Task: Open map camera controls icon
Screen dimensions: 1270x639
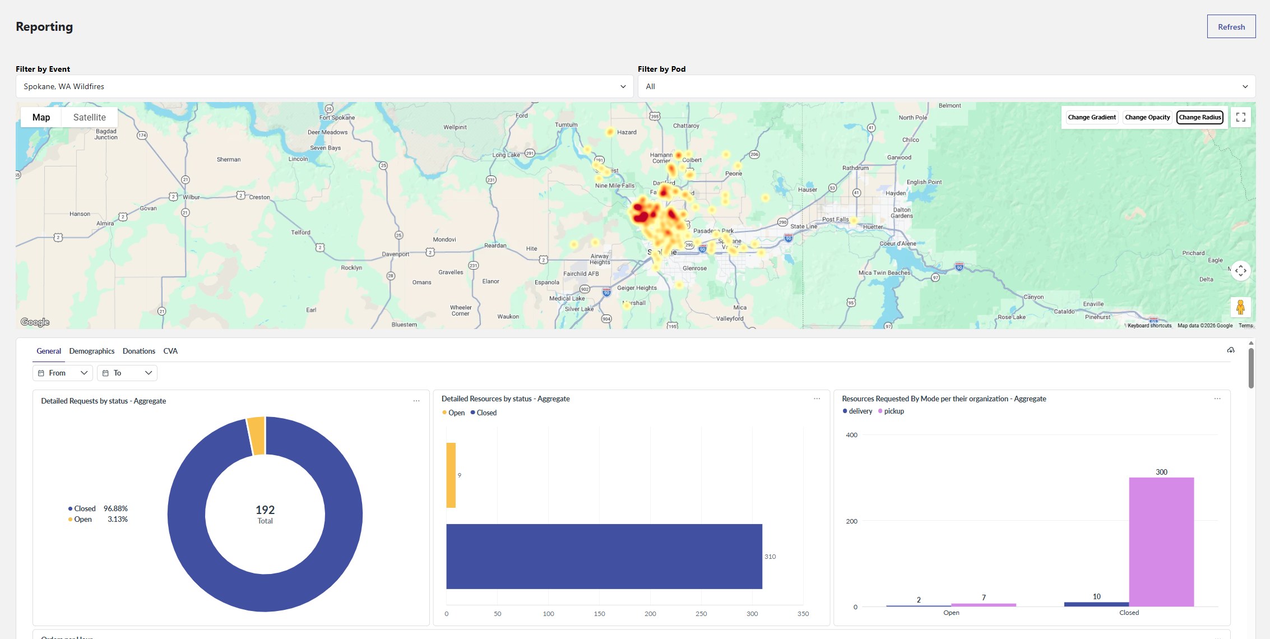Action: coord(1240,271)
